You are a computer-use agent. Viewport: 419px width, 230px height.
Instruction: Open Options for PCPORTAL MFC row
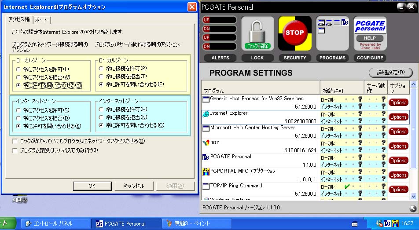click(x=398, y=175)
